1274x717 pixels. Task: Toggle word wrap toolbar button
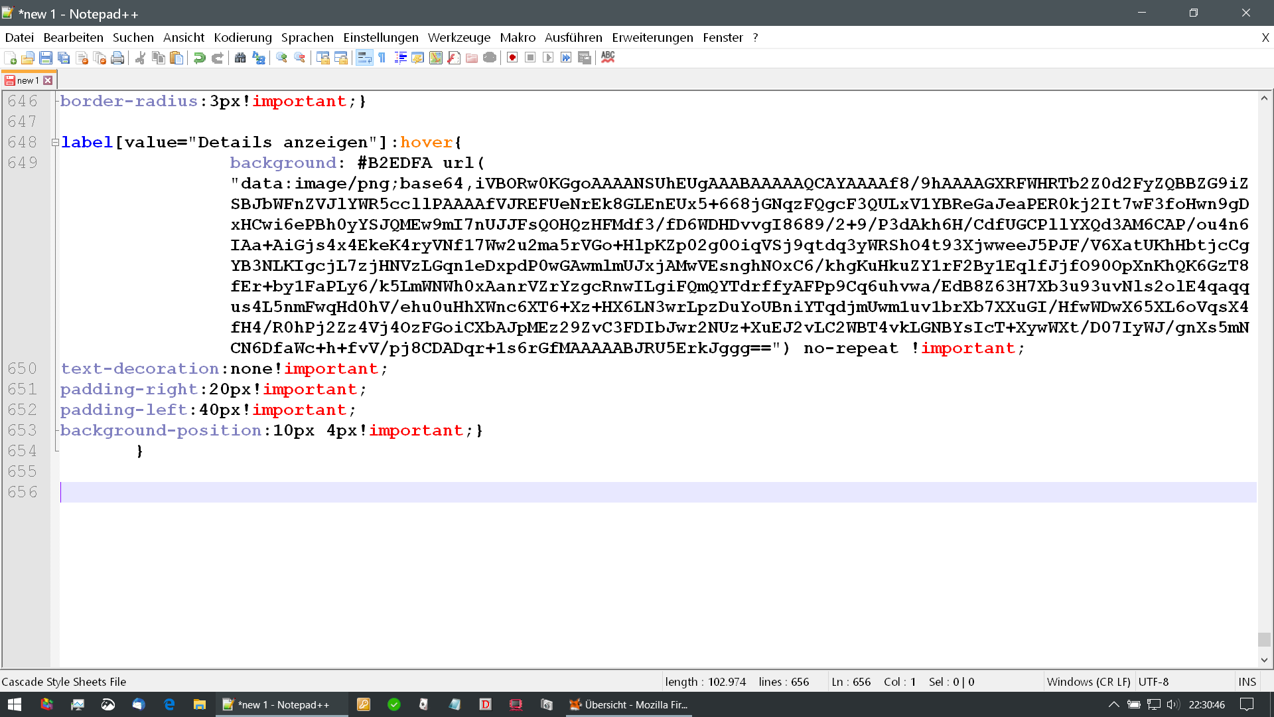tap(364, 58)
